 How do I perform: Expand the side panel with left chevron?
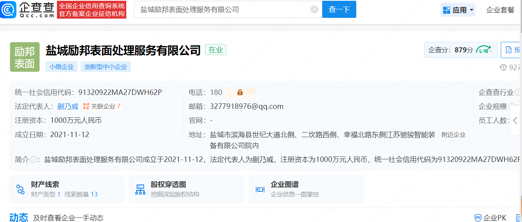515,120
